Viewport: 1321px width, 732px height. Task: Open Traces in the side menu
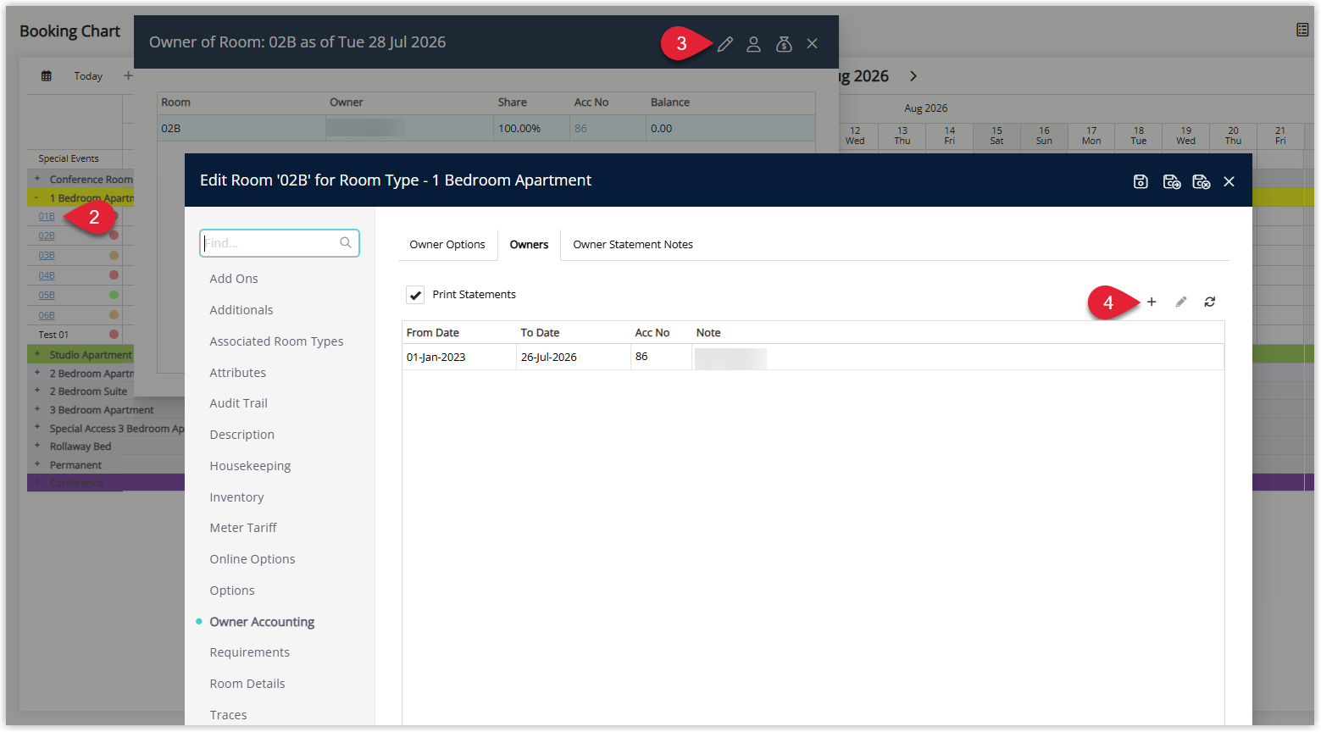click(x=229, y=715)
